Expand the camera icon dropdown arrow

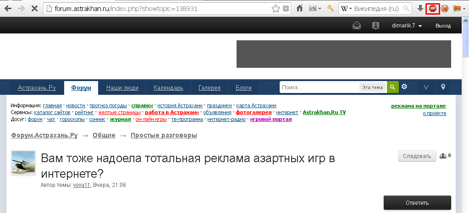click(320, 9)
